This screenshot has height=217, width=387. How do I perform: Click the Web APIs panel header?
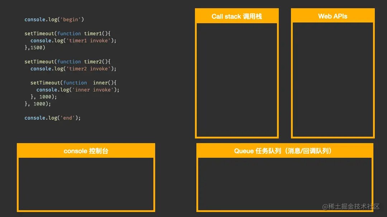[x=332, y=16]
